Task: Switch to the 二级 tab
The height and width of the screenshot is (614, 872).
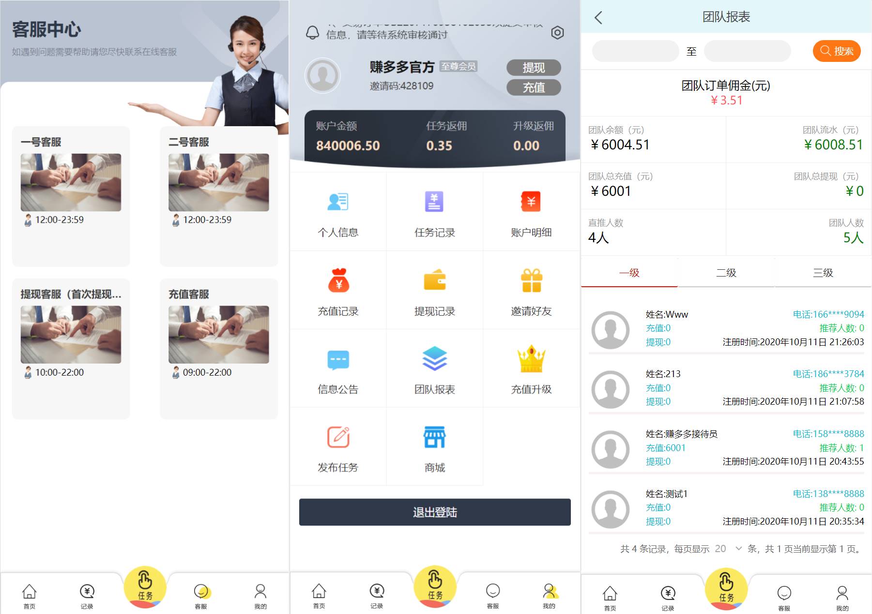Action: [x=726, y=273]
